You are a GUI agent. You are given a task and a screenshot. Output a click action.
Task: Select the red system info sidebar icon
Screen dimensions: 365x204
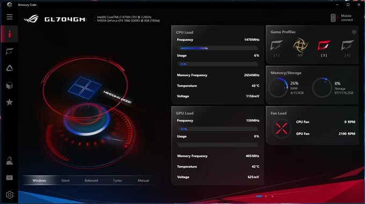click(x=9, y=34)
